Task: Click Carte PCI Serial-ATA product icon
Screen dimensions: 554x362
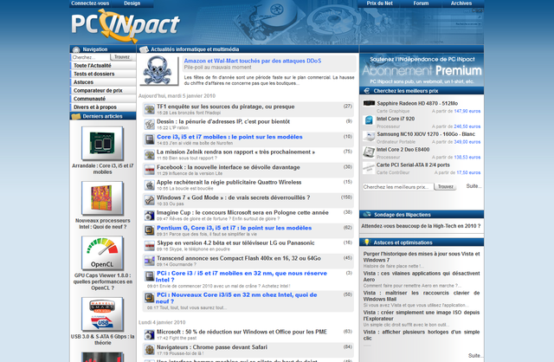Action: [x=369, y=167]
